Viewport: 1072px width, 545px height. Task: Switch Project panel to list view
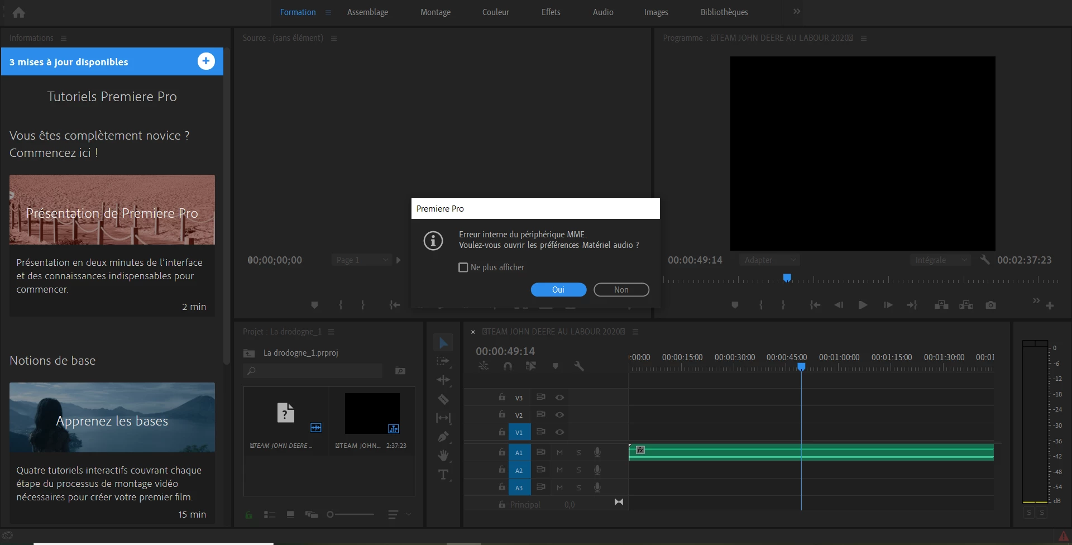270,514
